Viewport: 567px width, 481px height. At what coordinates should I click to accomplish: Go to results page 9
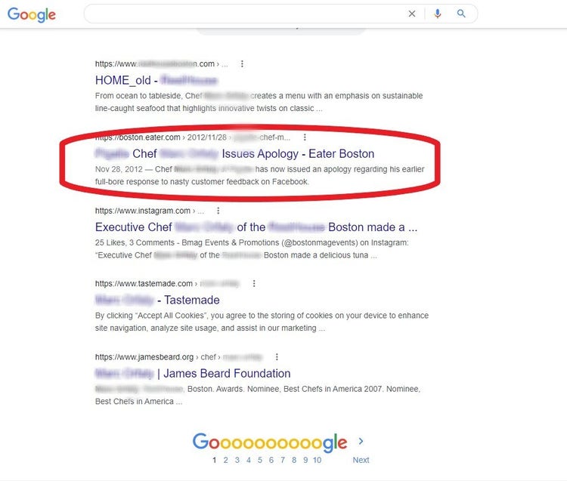point(305,460)
